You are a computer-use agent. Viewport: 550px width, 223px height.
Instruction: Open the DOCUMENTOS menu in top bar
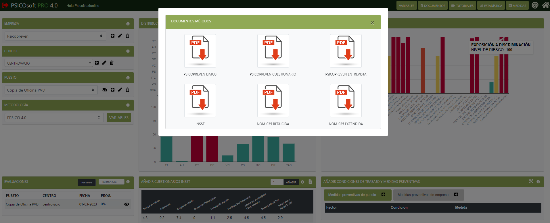433,5
